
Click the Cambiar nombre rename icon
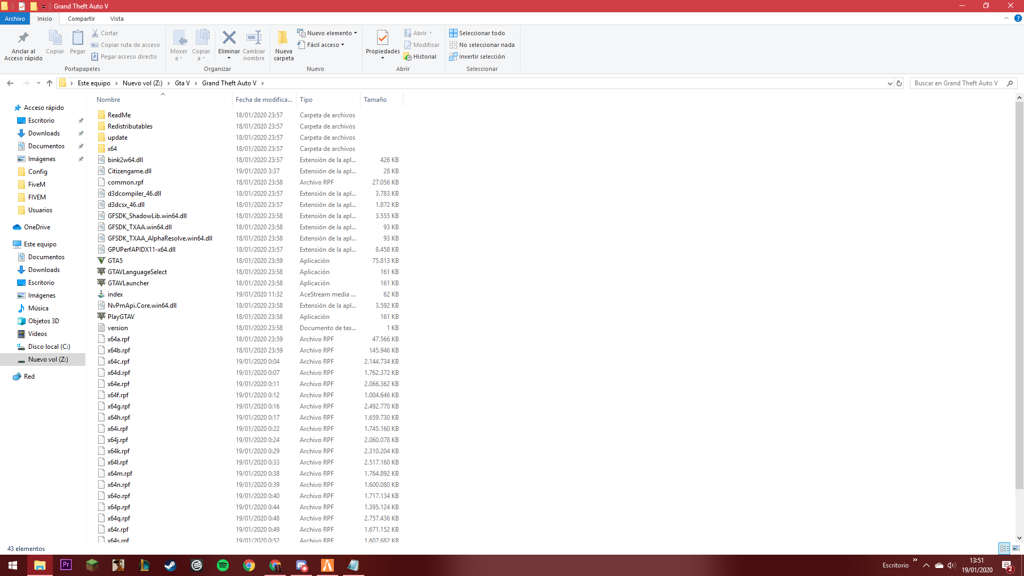click(254, 37)
